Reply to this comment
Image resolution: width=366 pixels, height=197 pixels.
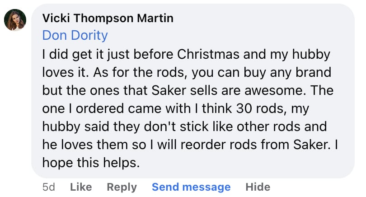coord(122,187)
